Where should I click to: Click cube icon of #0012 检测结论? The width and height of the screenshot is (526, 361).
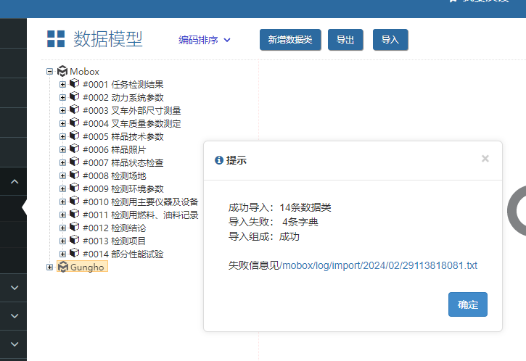(74, 228)
